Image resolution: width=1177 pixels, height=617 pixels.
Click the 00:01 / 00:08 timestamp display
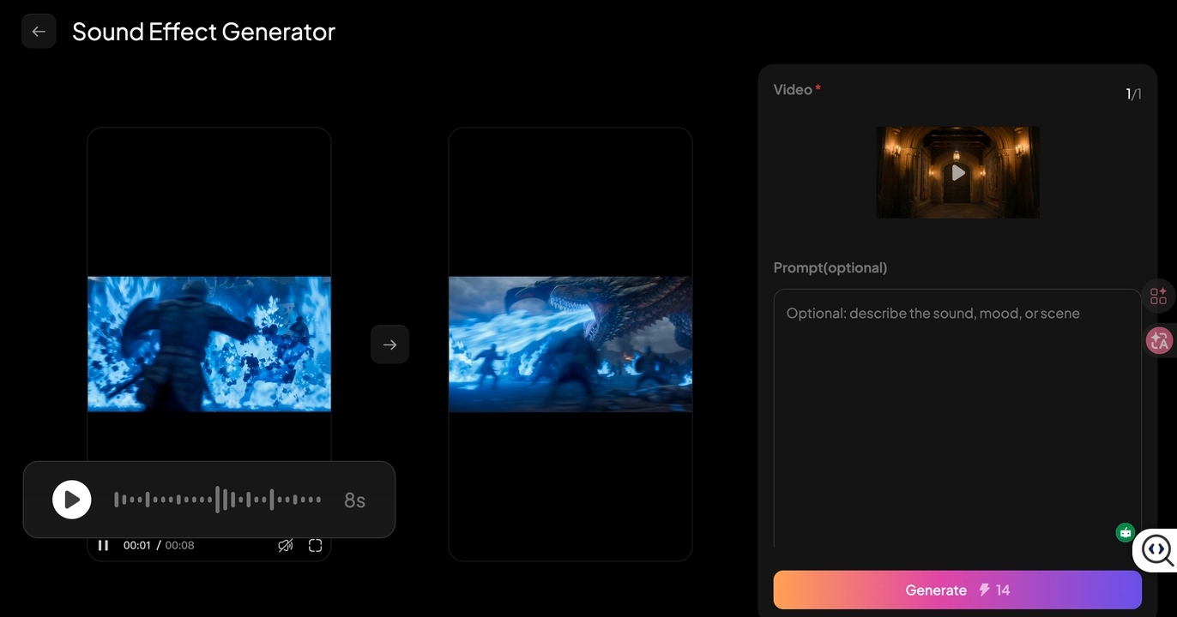click(159, 545)
